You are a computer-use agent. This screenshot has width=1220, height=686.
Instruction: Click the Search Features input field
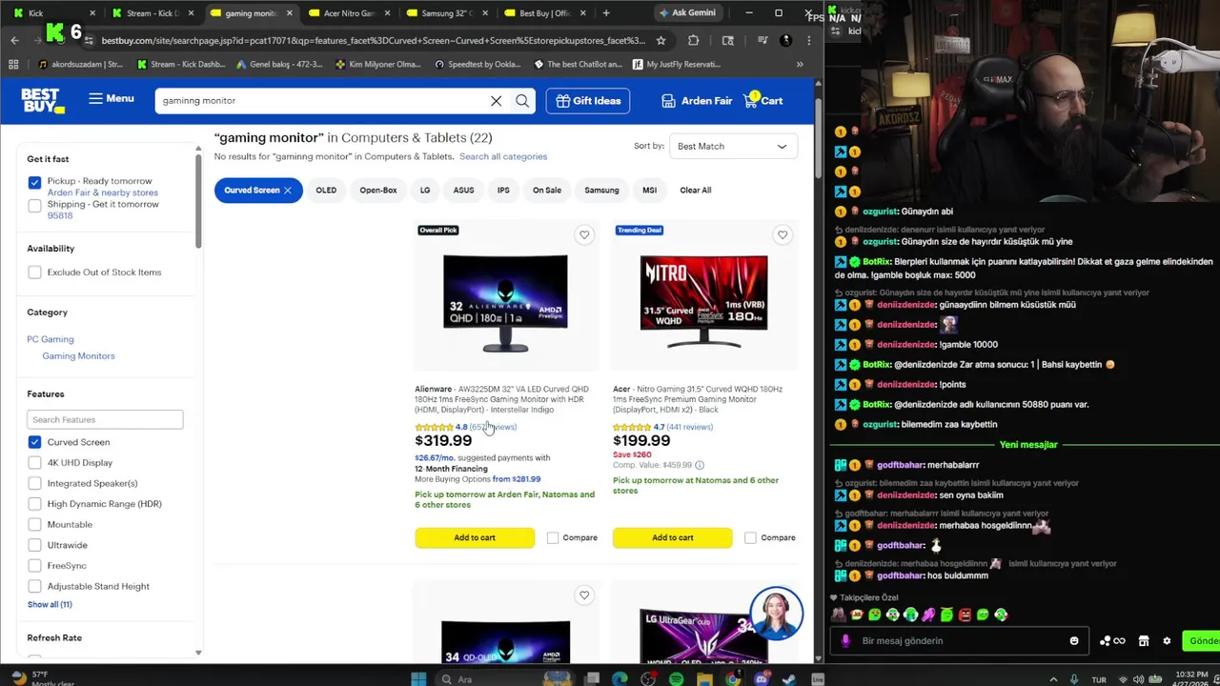(105, 419)
